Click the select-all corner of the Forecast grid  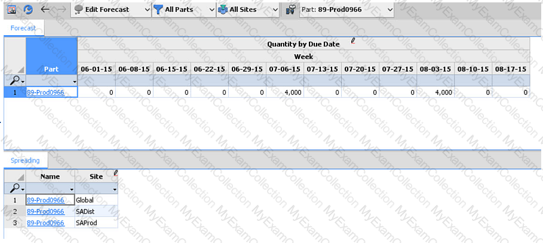15,56
